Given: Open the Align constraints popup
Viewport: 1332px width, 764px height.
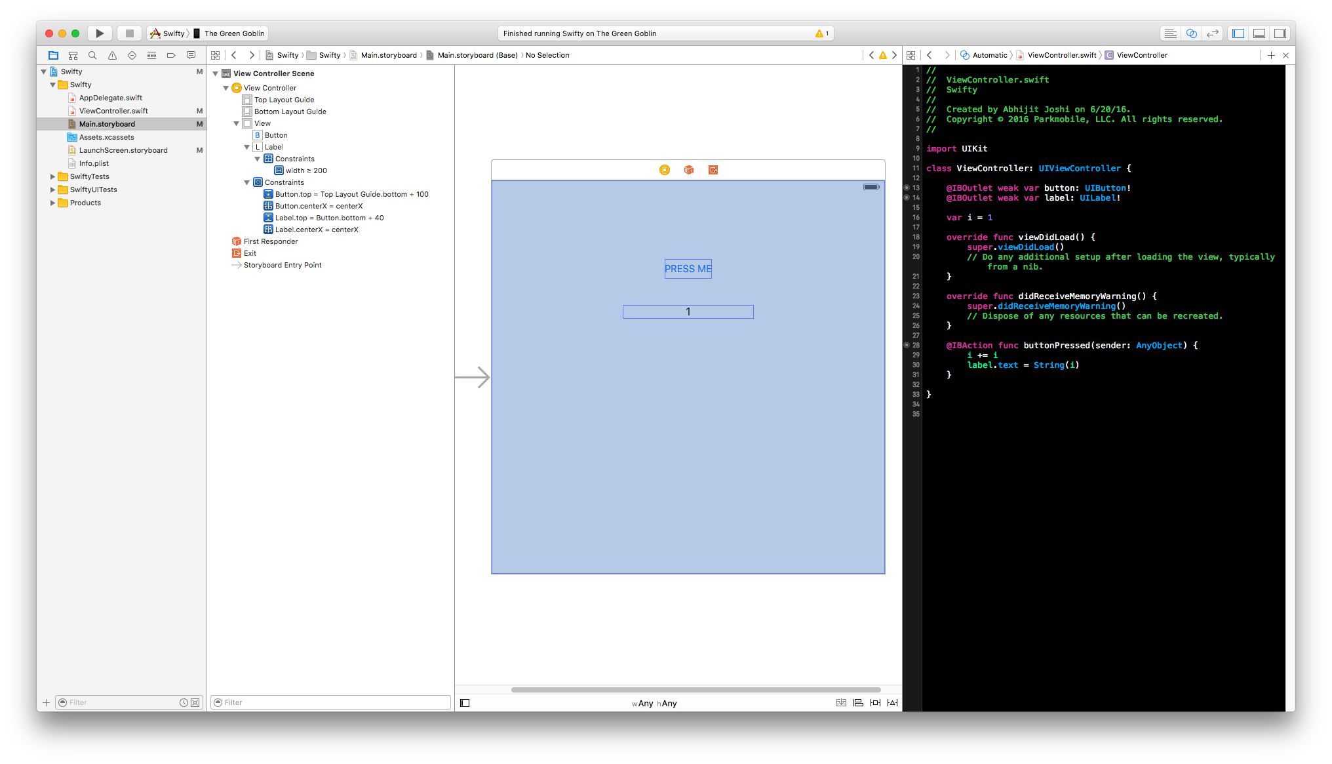Looking at the screenshot, I should coord(858,703).
